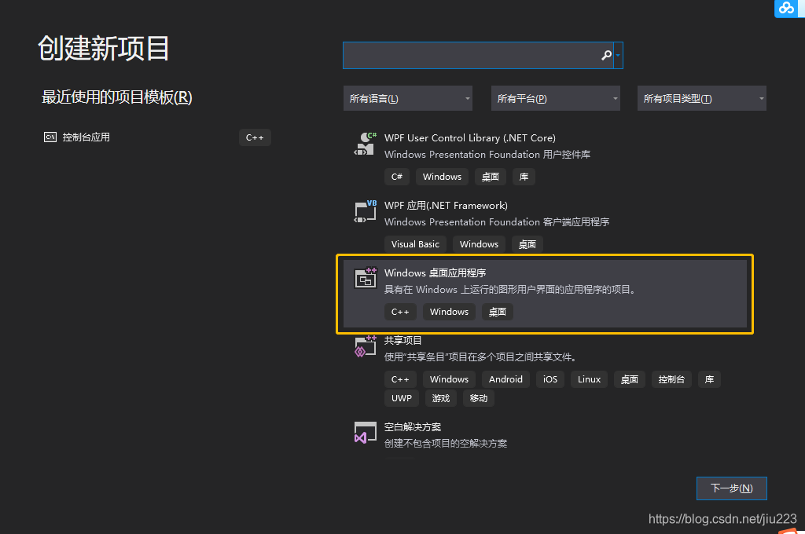The image size is (805, 534).
Task: Click the UWP tag under 共享项目
Action: pyautogui.click(x=401, y=397)
